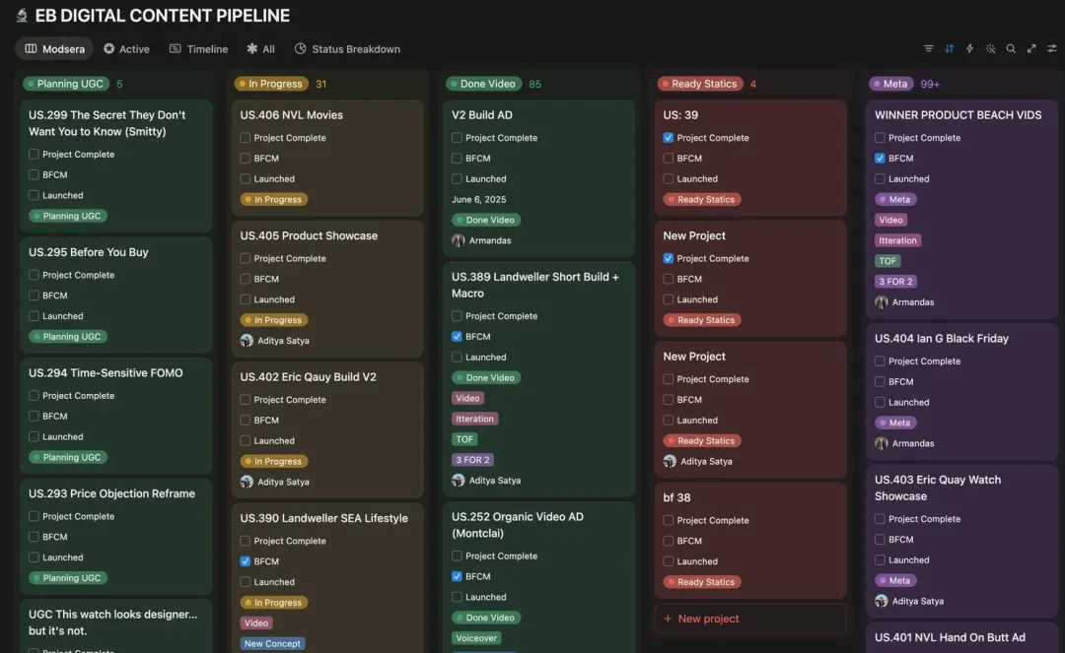Click the Voiceover tag on the US.252 Organic Video card
The width and height of the screenshot is (1065, 653).
(476, 638)
